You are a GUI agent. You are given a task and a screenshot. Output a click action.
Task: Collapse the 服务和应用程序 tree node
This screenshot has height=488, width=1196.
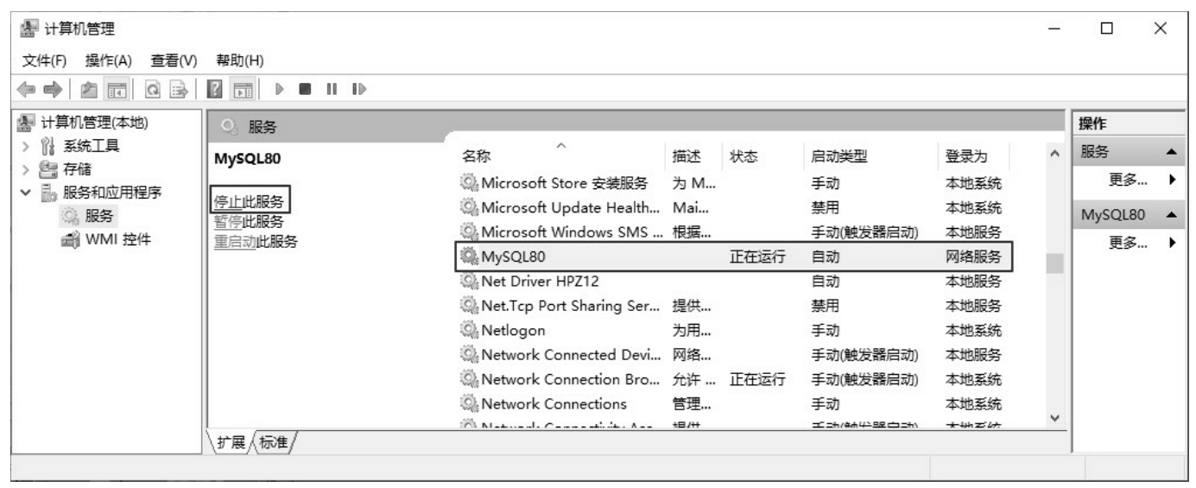point(24,192)
